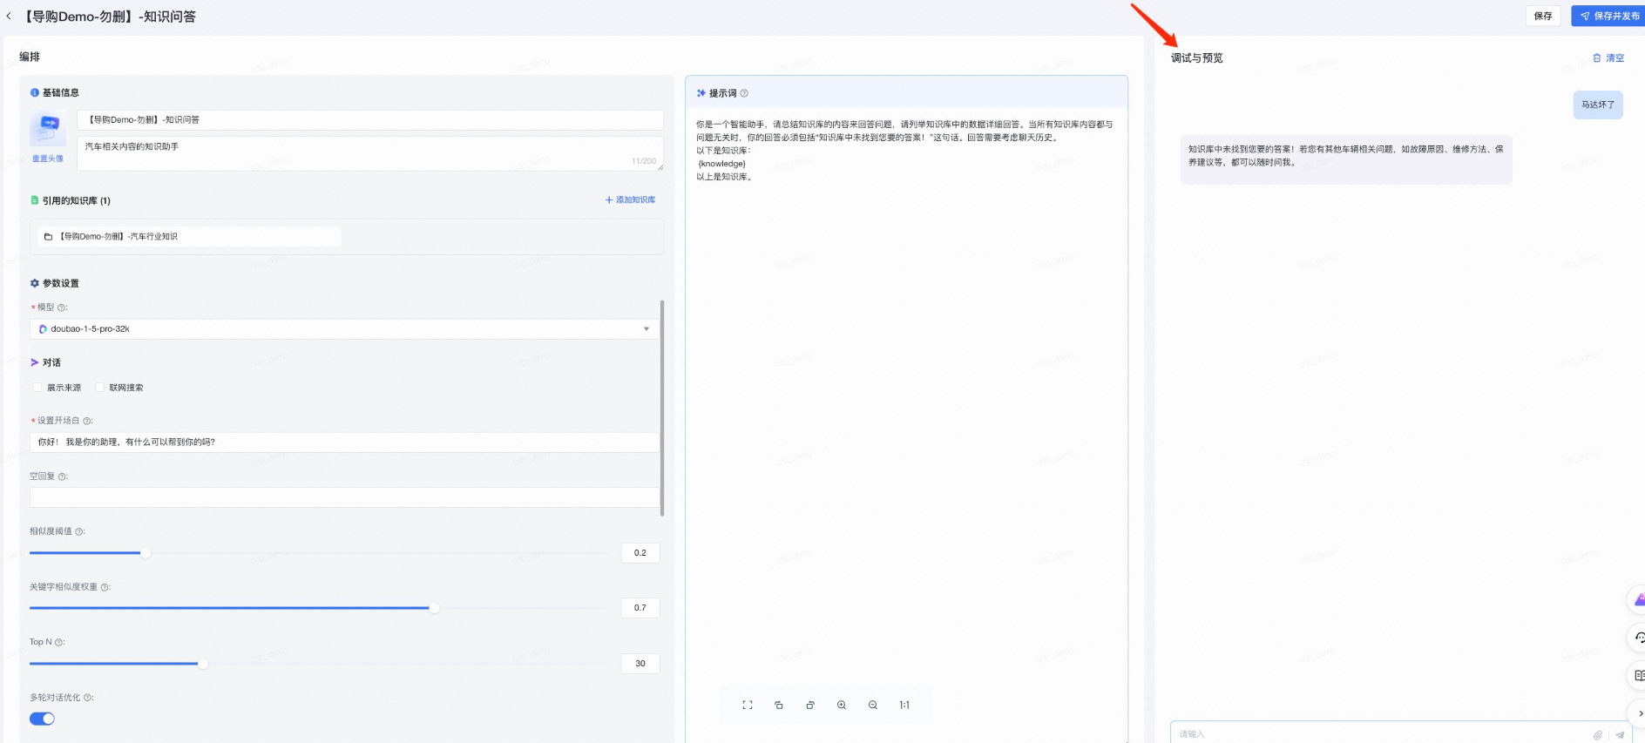Click the help icon next to Top N
The width and height of the screenshot is (1645, 743).
59,642
